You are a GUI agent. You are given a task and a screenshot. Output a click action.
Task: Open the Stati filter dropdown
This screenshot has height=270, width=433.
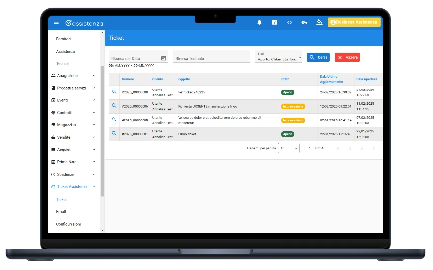[x=279, y=57]
